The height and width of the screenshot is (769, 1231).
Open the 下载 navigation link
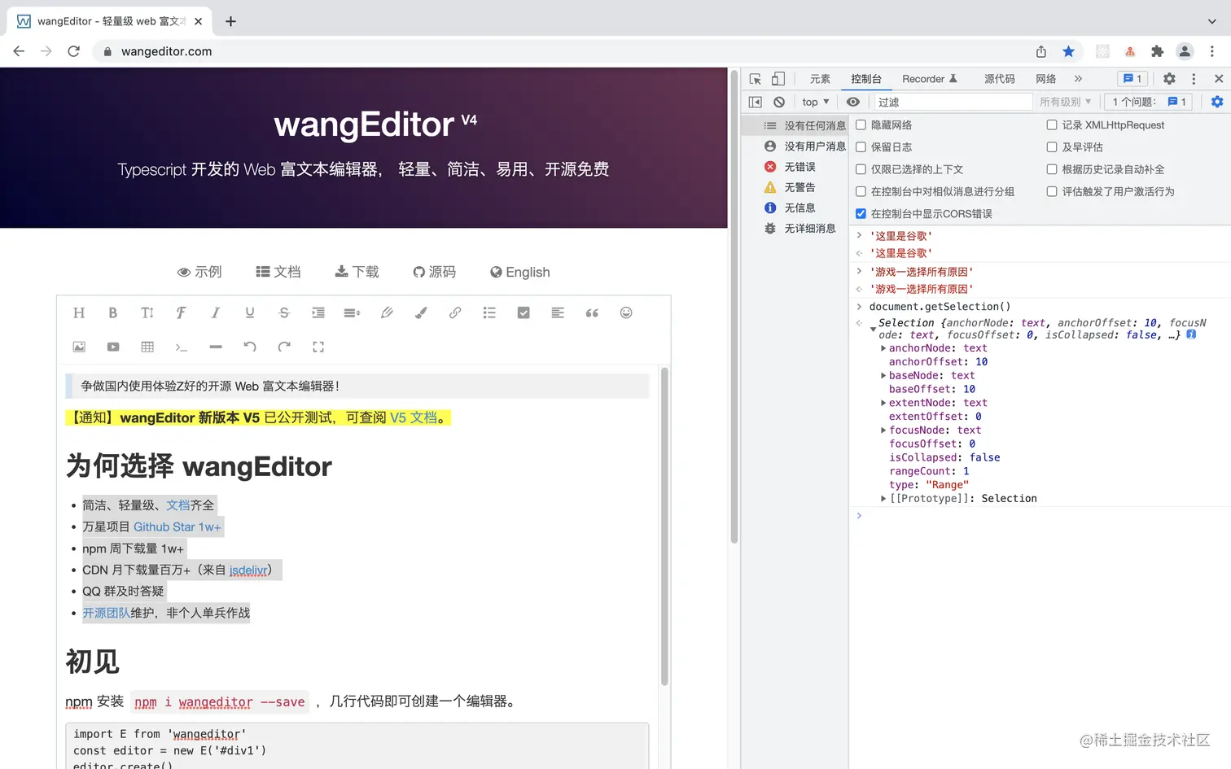tap(357, 272)
